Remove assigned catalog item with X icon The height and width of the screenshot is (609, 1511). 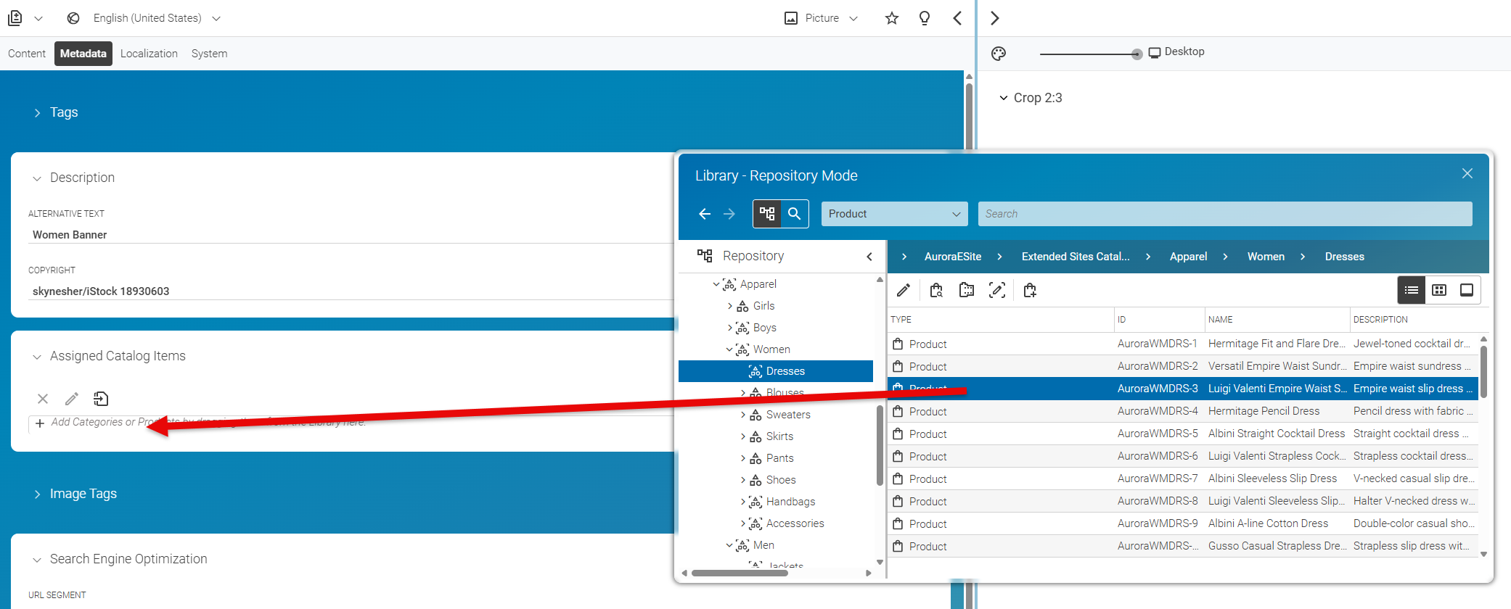pyautogui.click(x=43, y=399)
